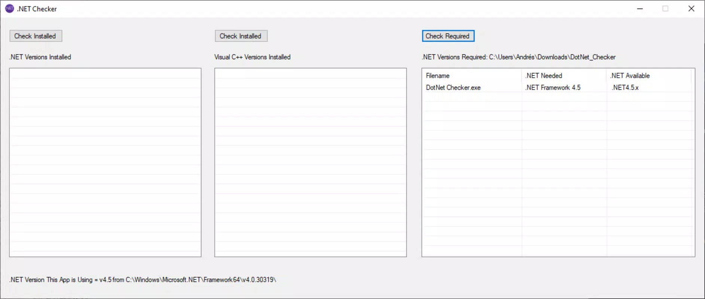Click the Visual C++ Versions Installed label
Screen dimensions: 705x299
(x=252, y=57)
